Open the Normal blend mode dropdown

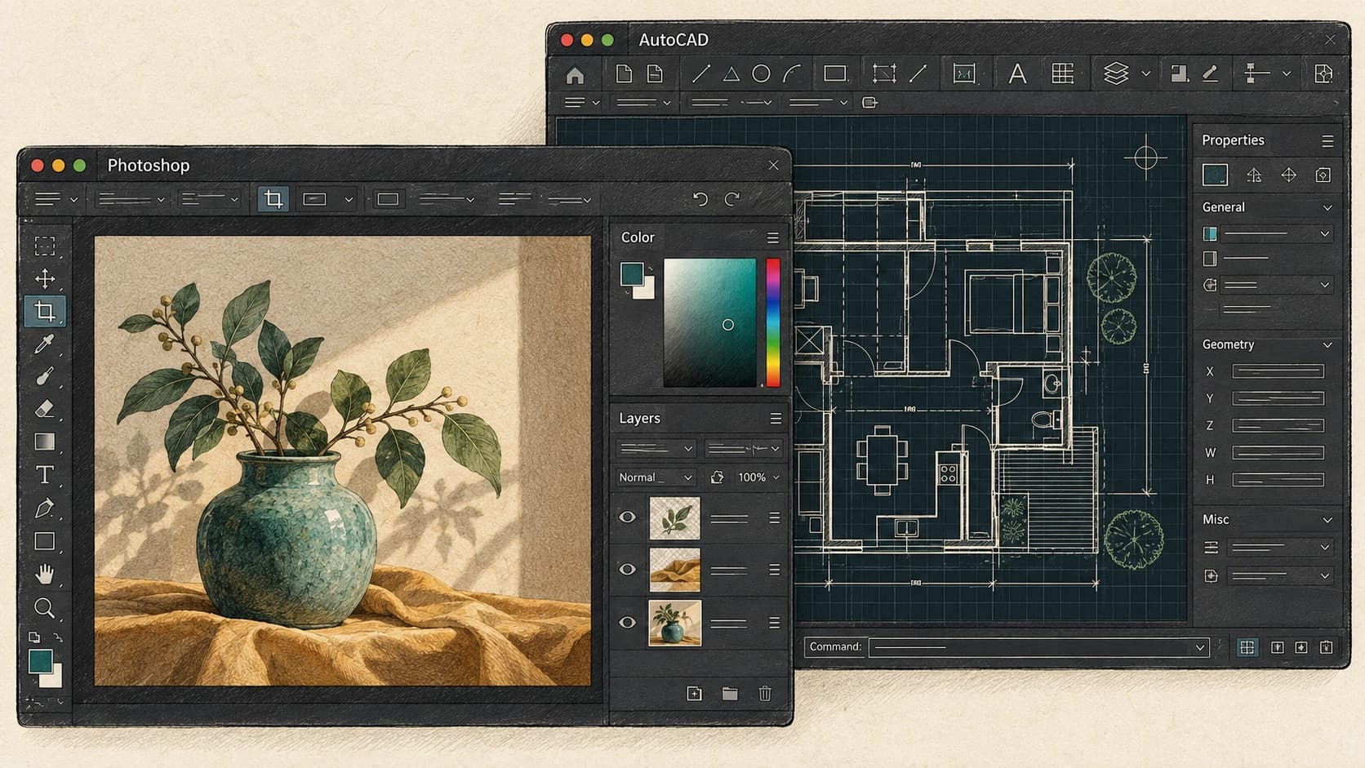pos(656,477)
